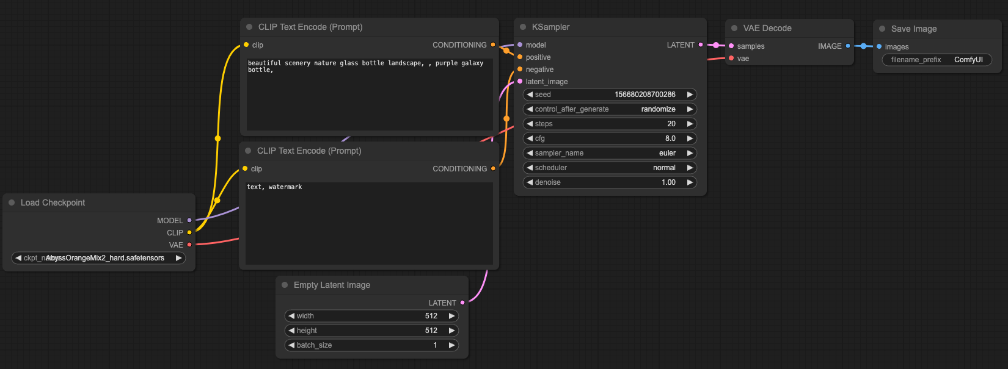
Task: Decrease width with the left arrow
Action: [291, 316]
